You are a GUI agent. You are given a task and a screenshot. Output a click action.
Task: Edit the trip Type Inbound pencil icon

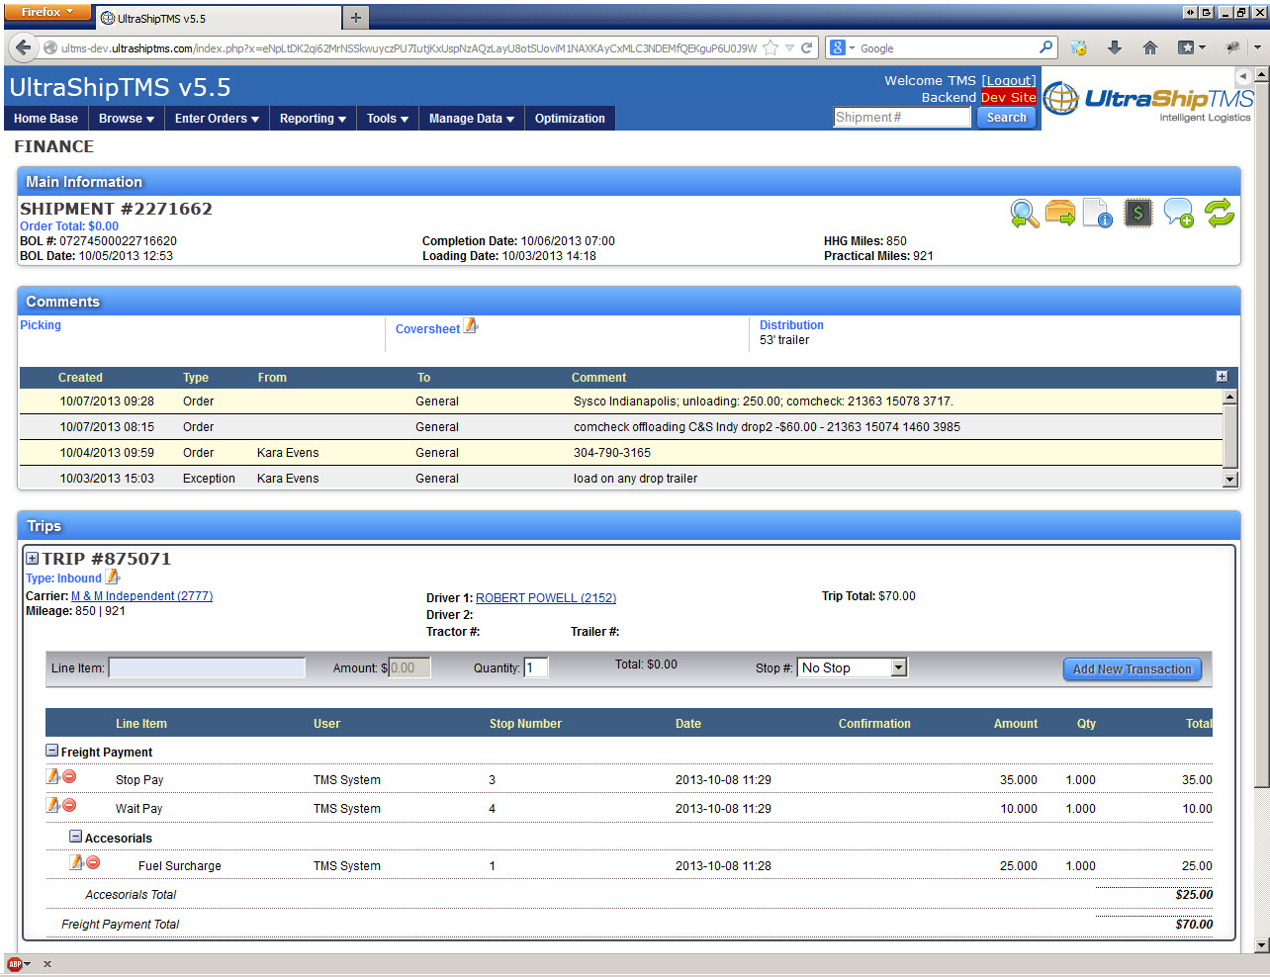coord(113,577)
